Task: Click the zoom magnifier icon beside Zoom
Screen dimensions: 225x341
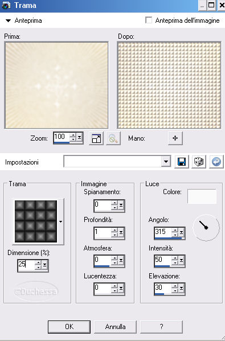Action: [113, 138]
